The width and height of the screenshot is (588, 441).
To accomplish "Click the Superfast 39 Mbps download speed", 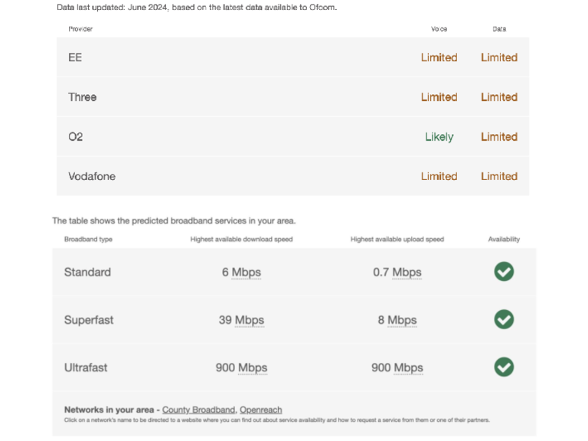I will 241,320.
